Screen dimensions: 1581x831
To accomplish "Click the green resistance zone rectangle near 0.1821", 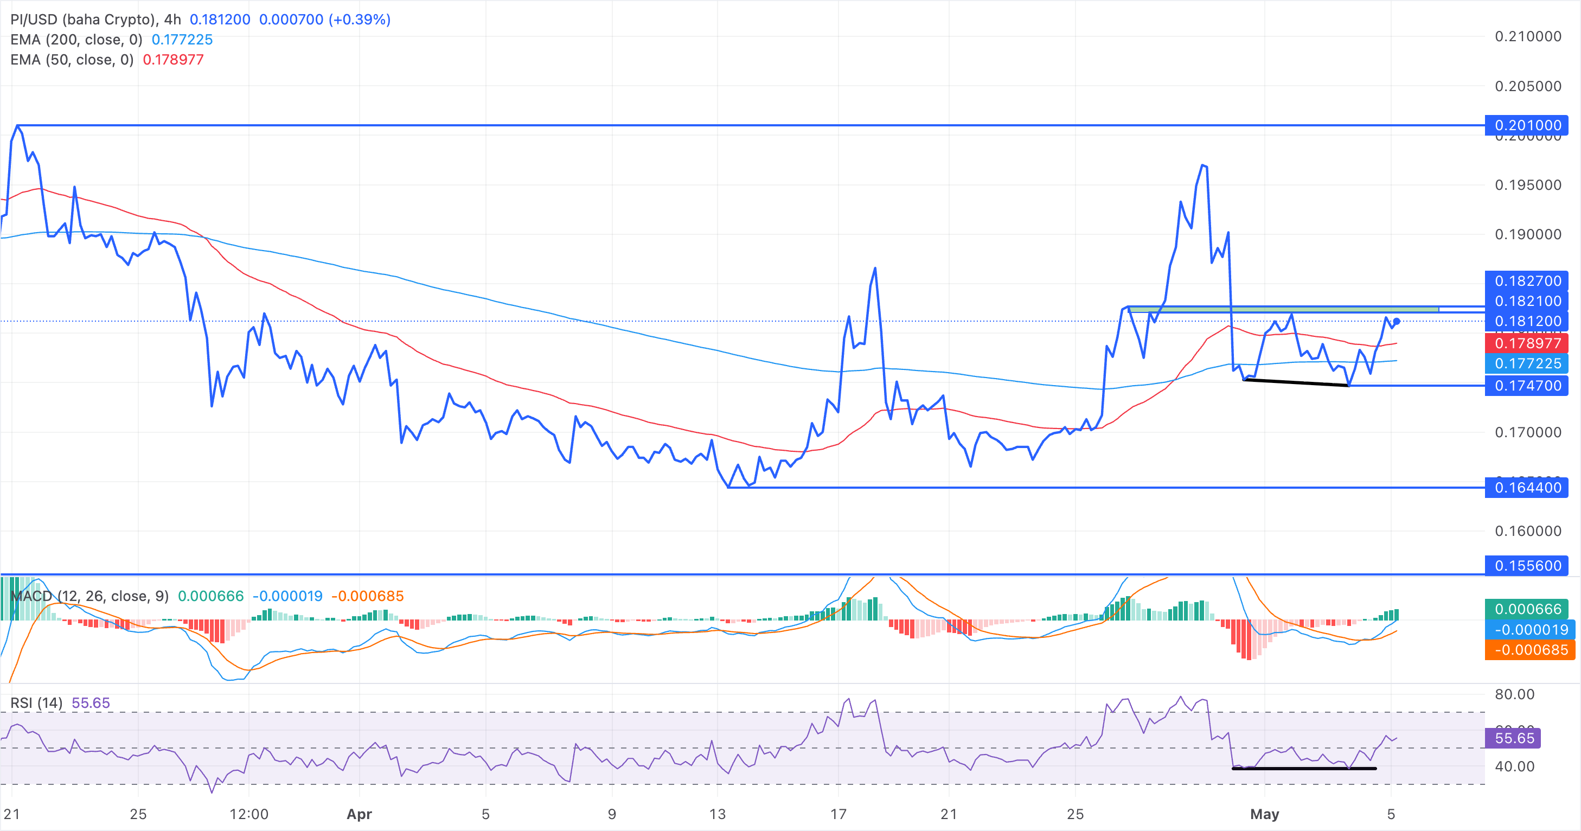I will 1283,309.
